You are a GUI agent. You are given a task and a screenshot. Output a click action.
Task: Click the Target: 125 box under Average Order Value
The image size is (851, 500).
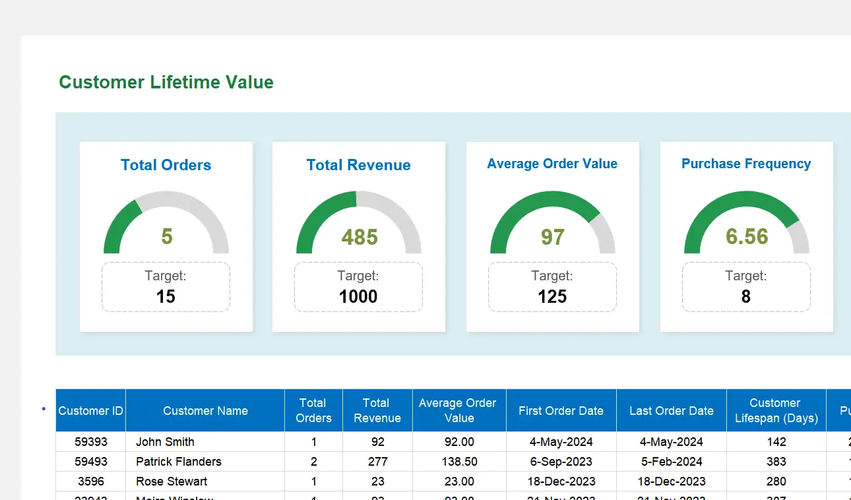coord(552,286)
